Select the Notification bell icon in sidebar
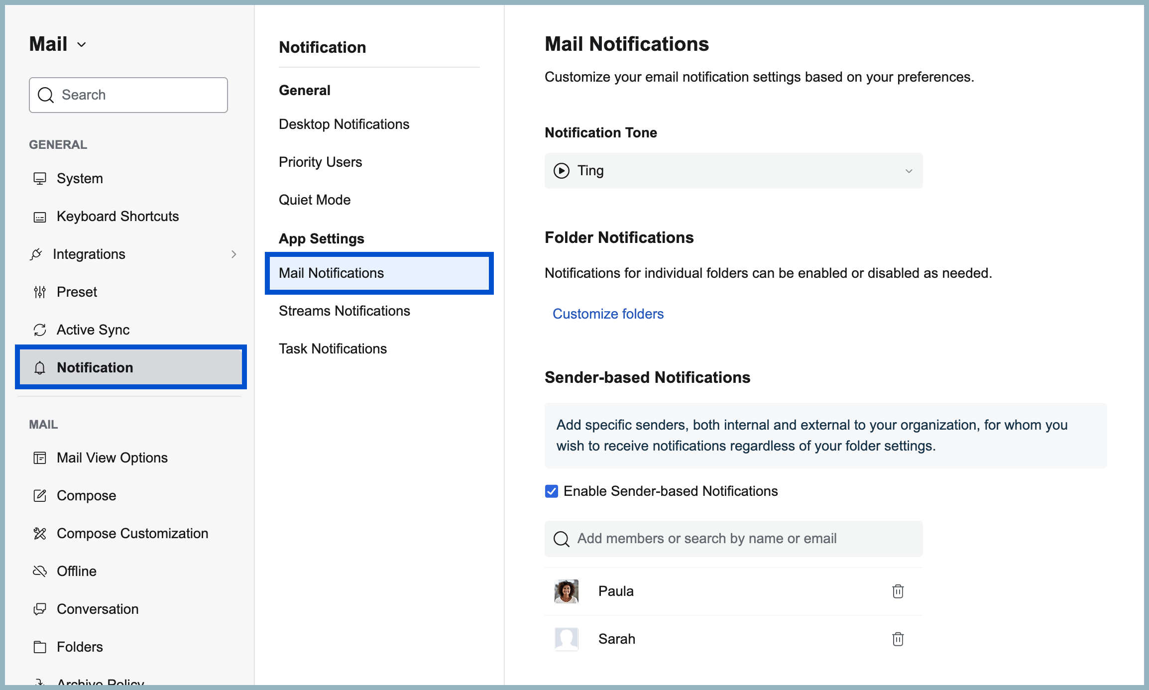 click(40, 368)
